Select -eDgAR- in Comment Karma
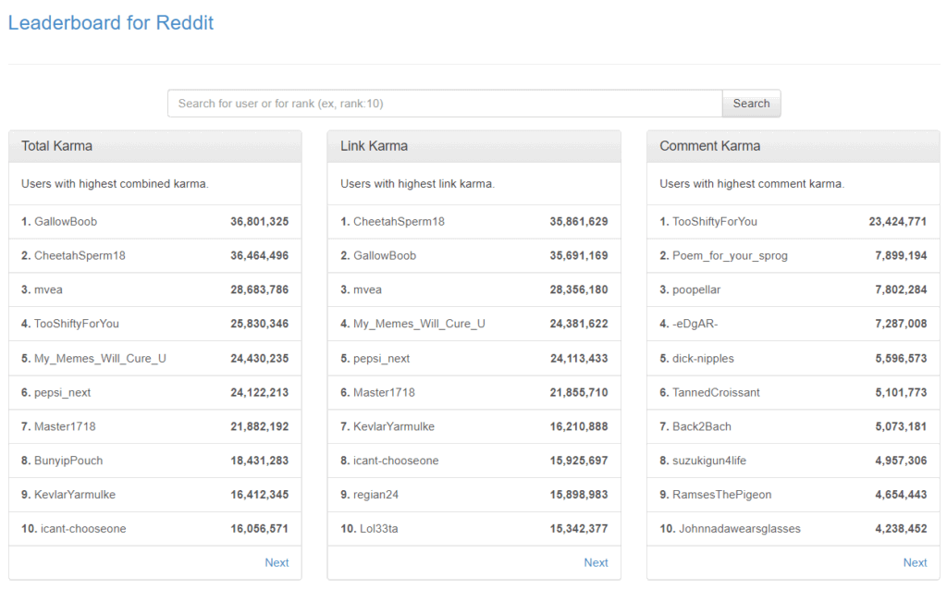Image resolution: width=947 pixels, height=590 pixels. tap(695, 324)
